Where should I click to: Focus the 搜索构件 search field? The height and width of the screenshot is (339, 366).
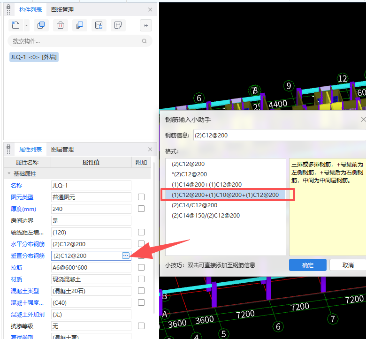[x=80, y=41]
